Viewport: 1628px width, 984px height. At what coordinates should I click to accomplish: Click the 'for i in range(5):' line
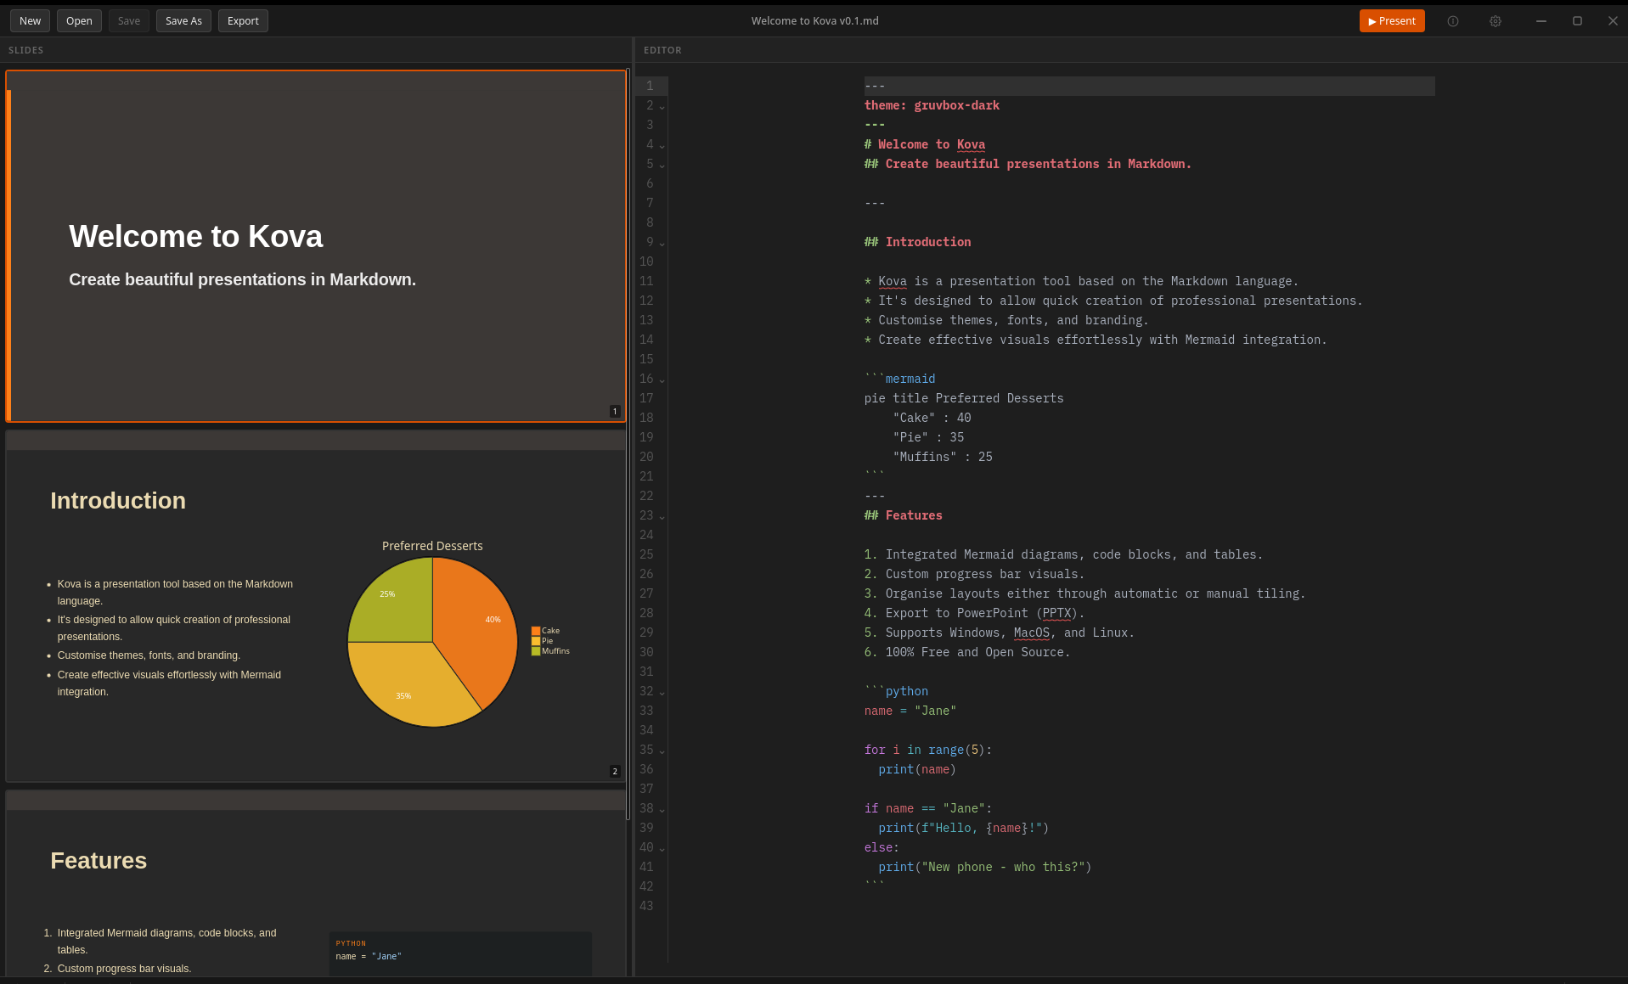coord(928,750)
